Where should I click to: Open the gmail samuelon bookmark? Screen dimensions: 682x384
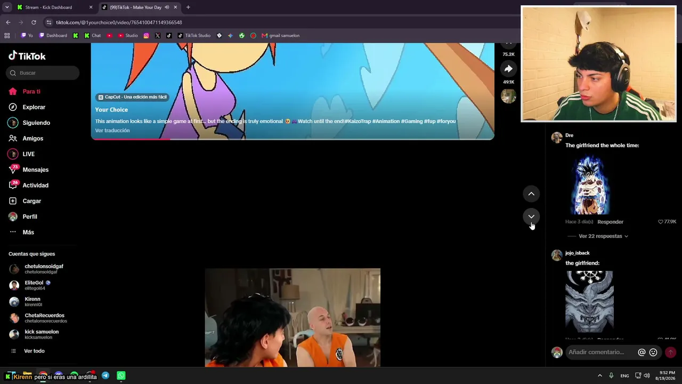[x=280, y=36]
